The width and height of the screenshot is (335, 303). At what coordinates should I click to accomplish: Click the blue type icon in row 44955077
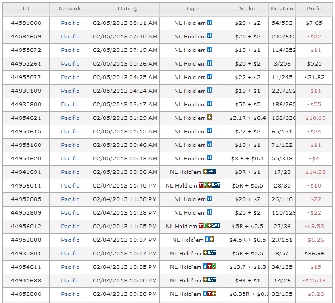click(x=210, y=76)
